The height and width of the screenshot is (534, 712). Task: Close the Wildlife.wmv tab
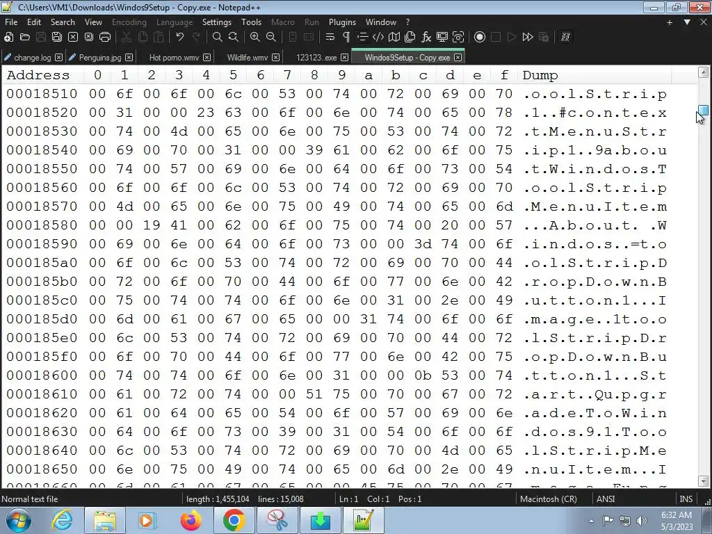pyautogui.click(x=275, y=58)
